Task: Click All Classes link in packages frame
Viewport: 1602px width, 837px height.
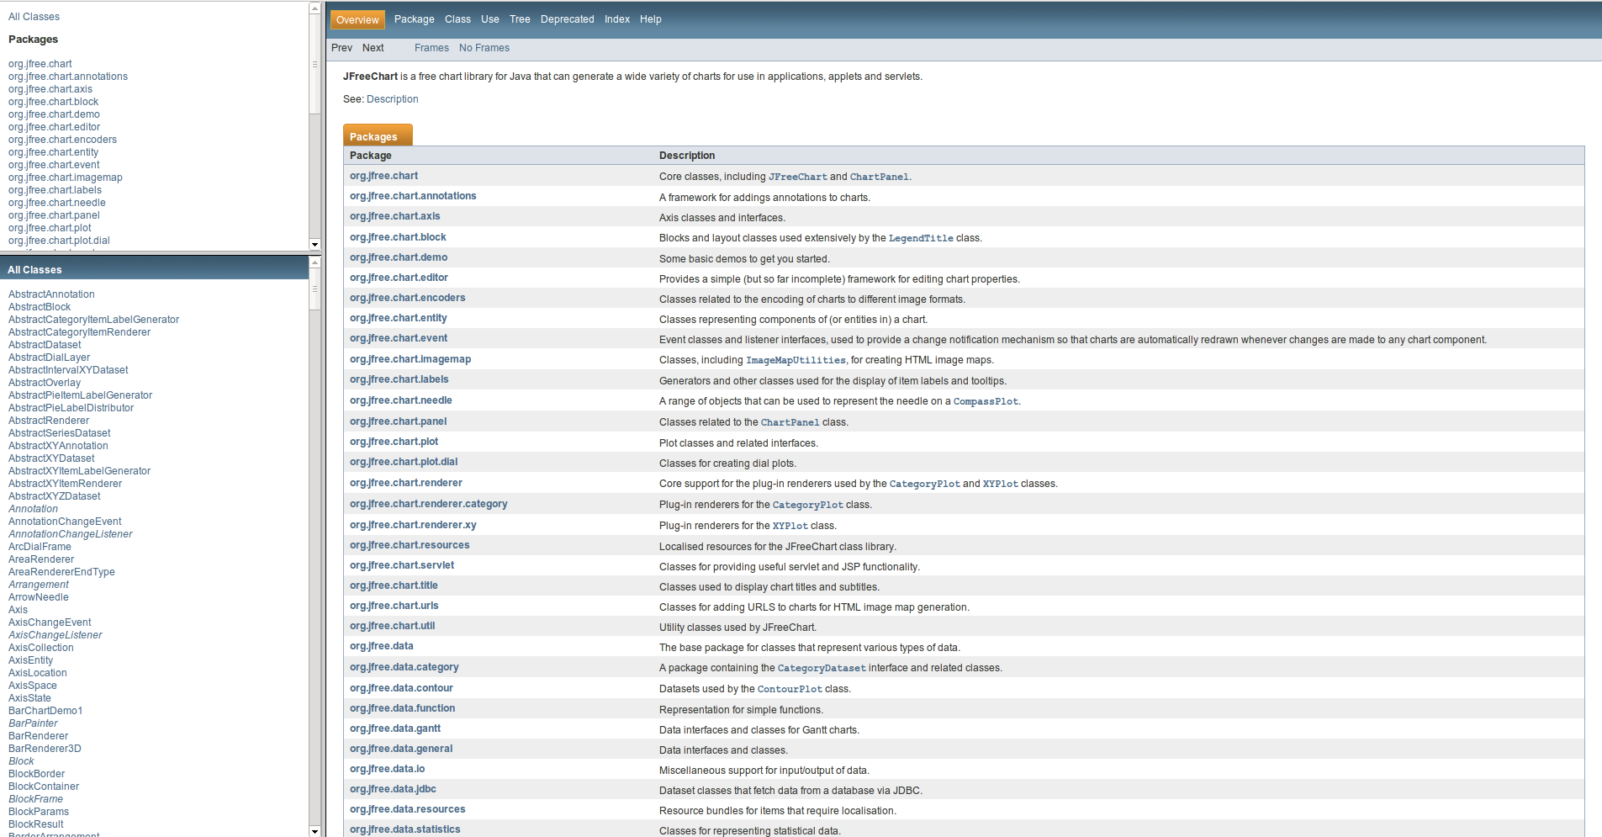Action: pos(34,17)
